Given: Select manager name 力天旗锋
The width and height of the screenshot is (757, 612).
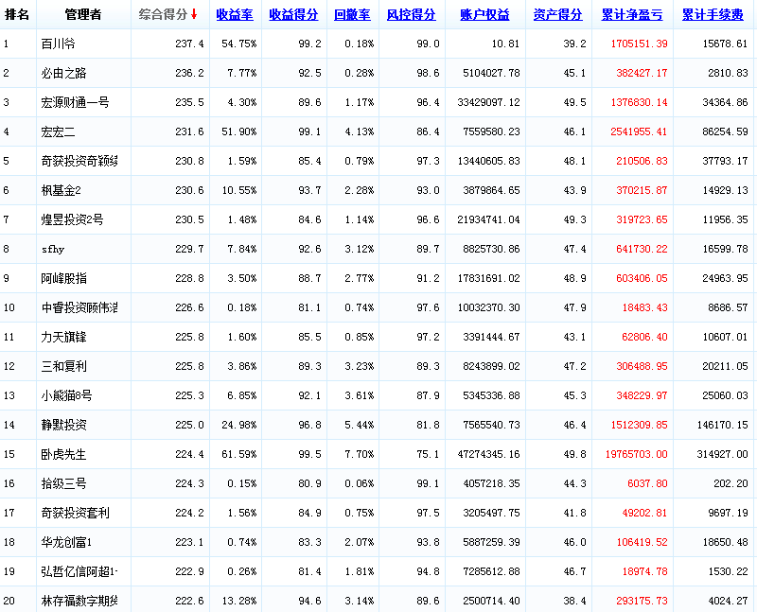Looking at the screenshot, I should [x=63, y=337].
